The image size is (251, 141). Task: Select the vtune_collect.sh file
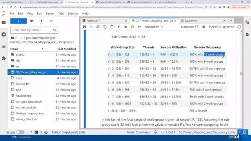coord(43,119)
